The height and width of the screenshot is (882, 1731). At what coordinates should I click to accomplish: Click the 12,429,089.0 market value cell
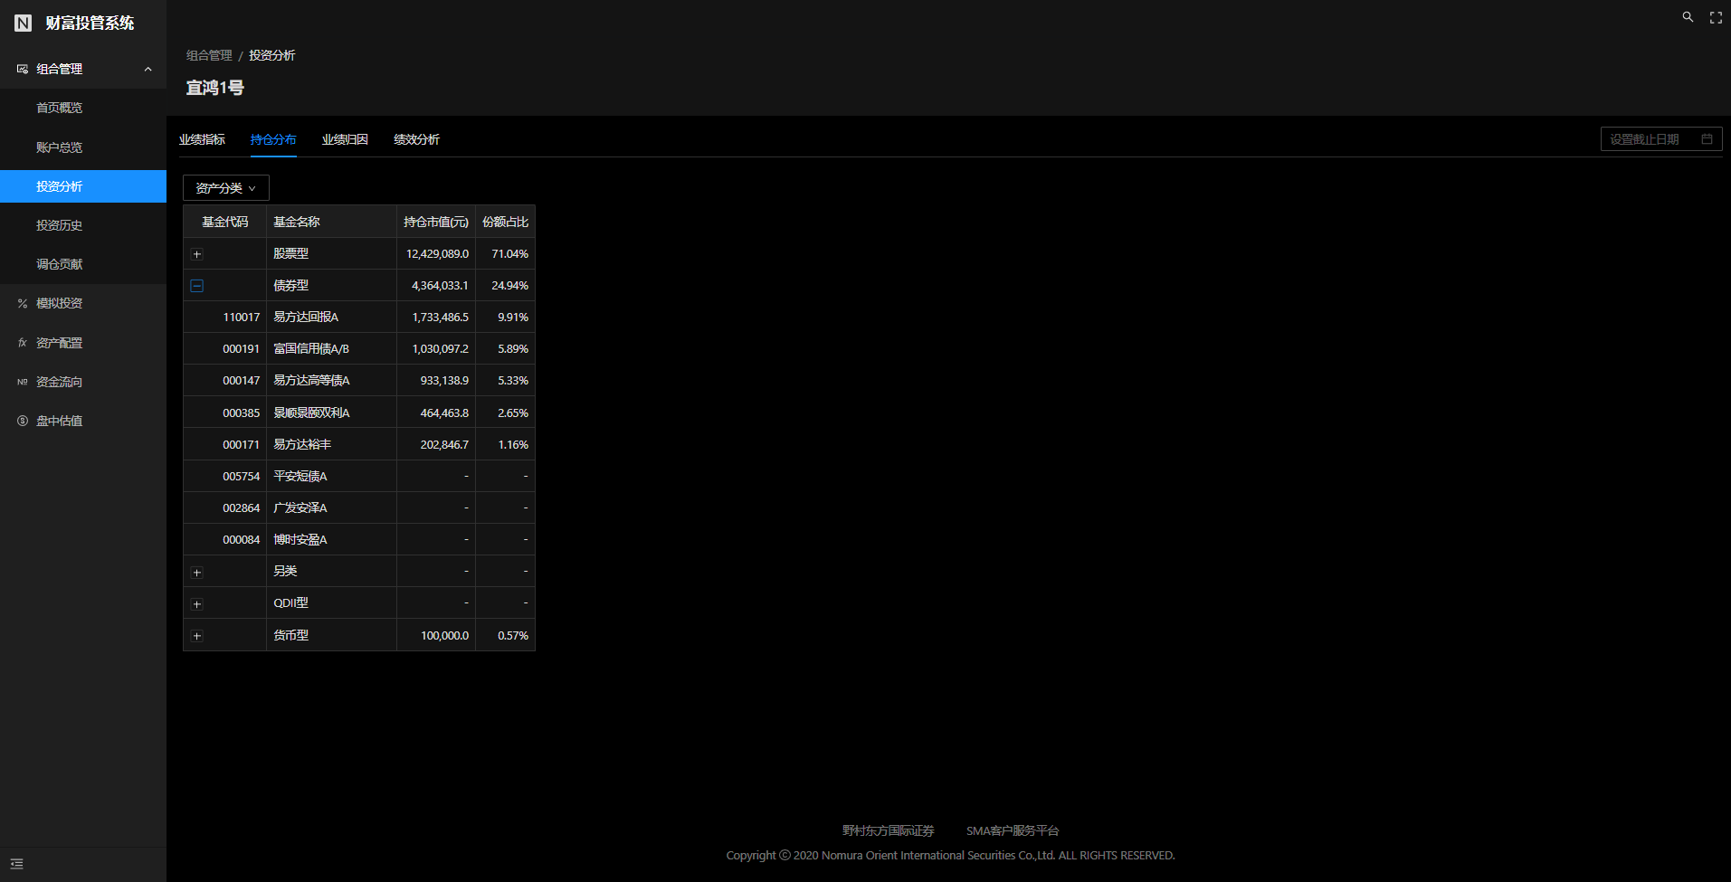pos(437,254)
